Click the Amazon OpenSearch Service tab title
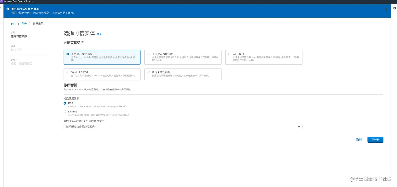This screenshot has height=187, width=397. tap(18, 1)
